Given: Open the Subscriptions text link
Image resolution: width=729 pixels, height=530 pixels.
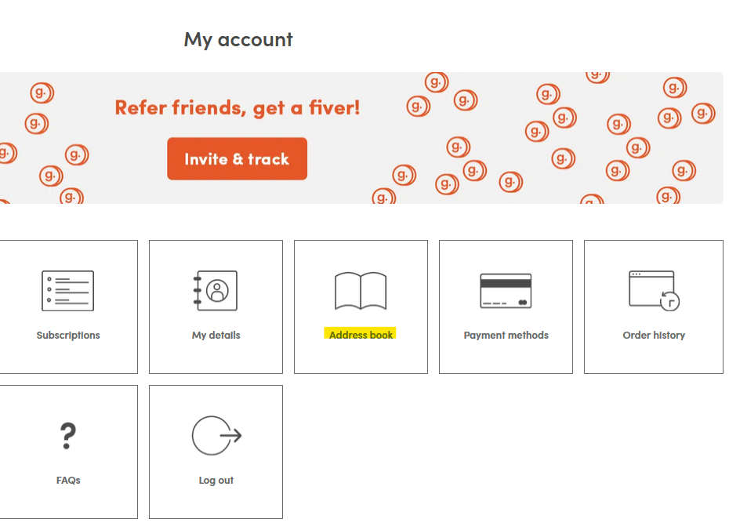Looking at the screenshot, I should pyautogui.click(x=68, y=336).
